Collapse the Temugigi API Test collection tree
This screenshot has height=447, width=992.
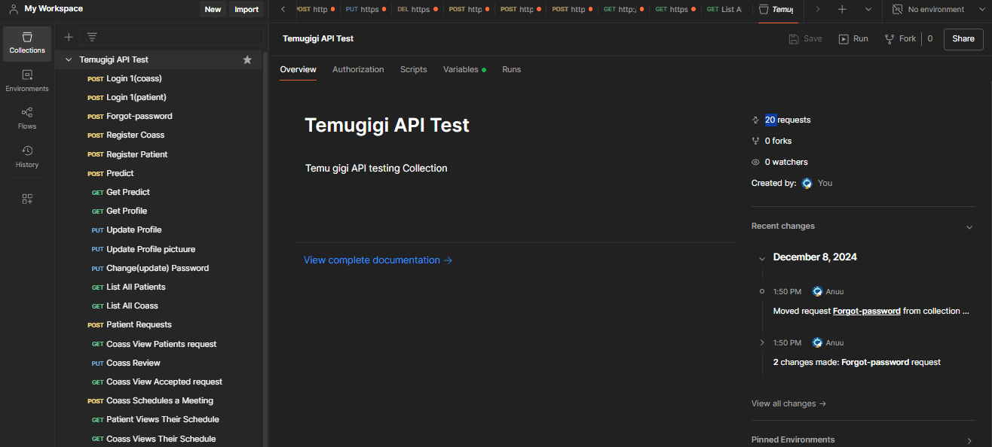click(69, 59)
